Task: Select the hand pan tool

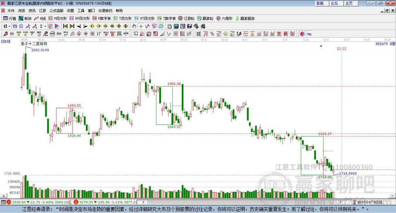Action: tap(134, 26)
